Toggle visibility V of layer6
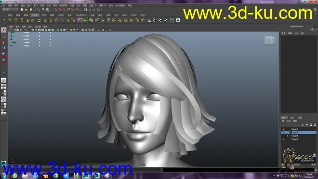Screen dimensions: 318x179 [x=283, y=129]
